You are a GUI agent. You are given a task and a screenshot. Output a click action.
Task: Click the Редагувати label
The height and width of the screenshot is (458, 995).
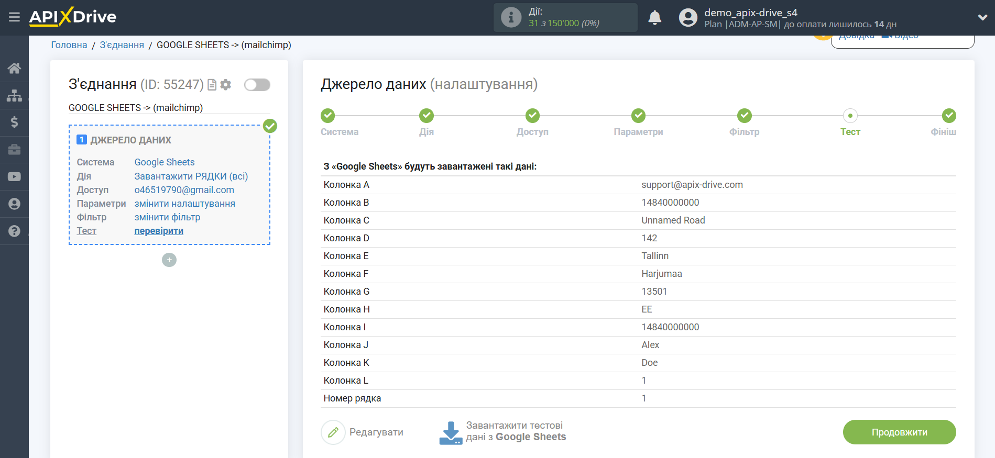(x=376, y=432)
